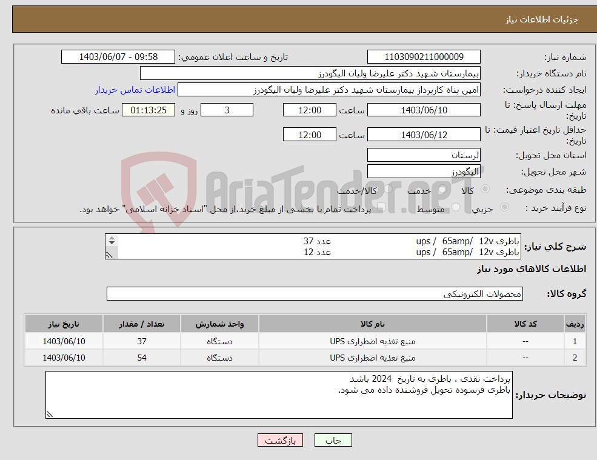Click the واحد شمارش column header
This screenshot has width=597, height=460.
(x=219, y=324)
